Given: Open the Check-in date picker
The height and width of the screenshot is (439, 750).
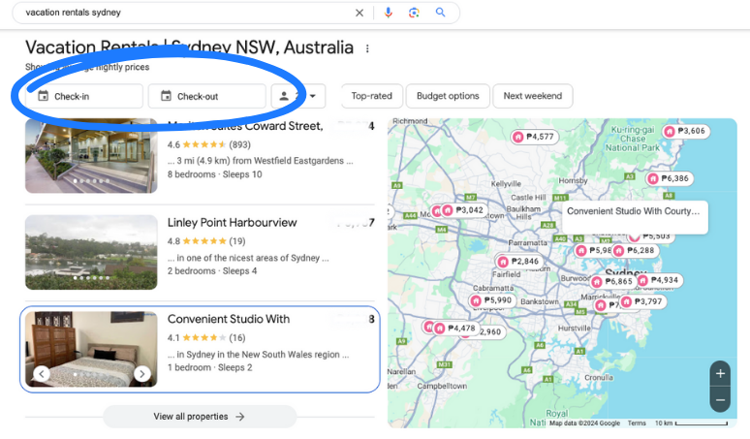Looking at the screenshot, I should pyautogui.click(x=78, y=96).
